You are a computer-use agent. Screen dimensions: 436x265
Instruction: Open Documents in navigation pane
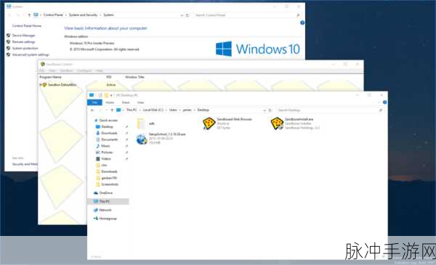click(110, 139)
